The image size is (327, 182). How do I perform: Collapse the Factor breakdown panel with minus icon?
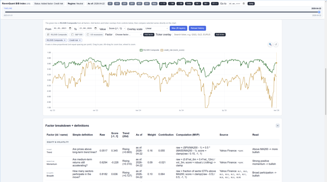pyautogui.click(x=278, y=126)
